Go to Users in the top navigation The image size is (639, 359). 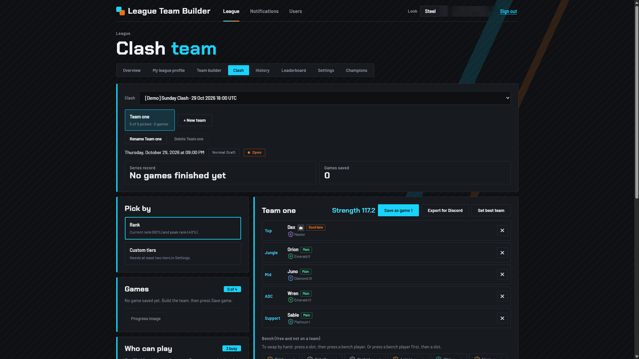[x=295, y=11]
